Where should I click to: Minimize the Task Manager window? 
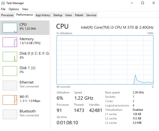[132, 3]
